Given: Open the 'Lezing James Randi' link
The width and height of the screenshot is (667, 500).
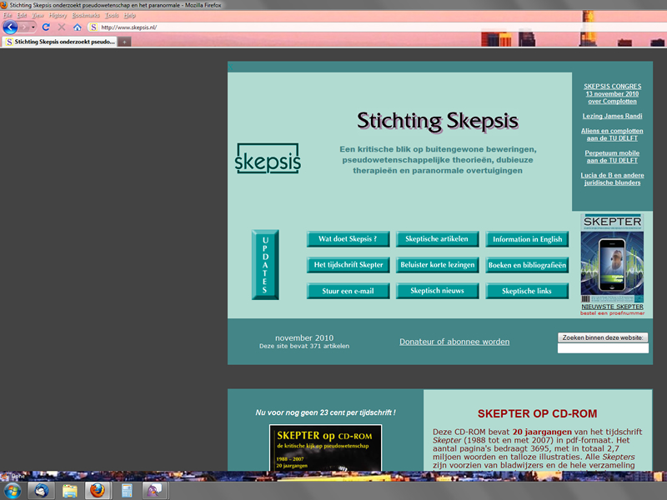Looking at the screenshot, I should pos(612,117).
